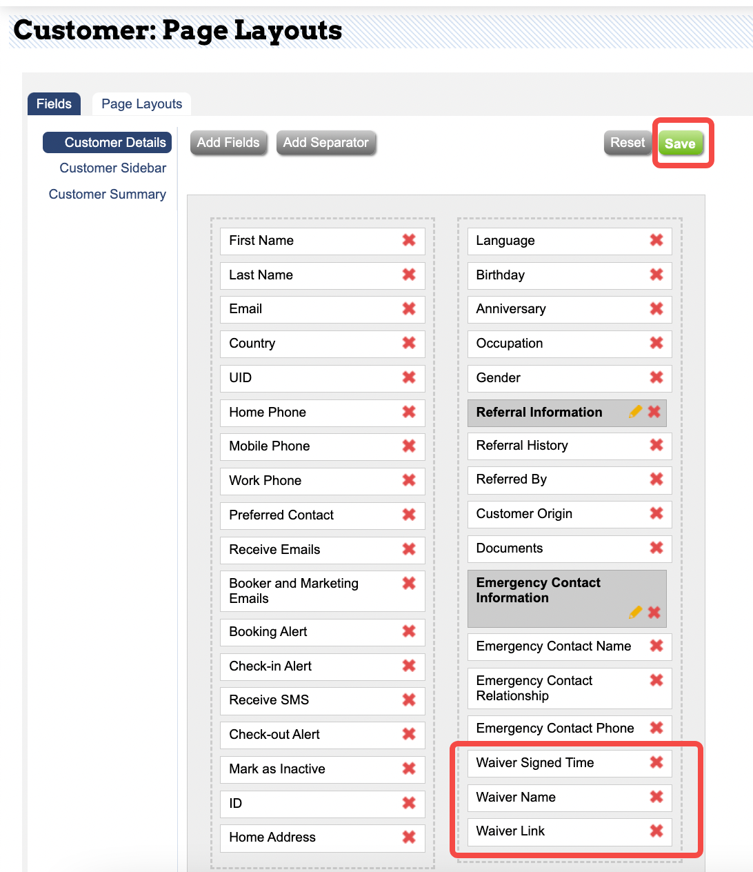Delete the Emergency Contact Information separator
This screenshot has height=872, width=753.
tap(654, 612)
